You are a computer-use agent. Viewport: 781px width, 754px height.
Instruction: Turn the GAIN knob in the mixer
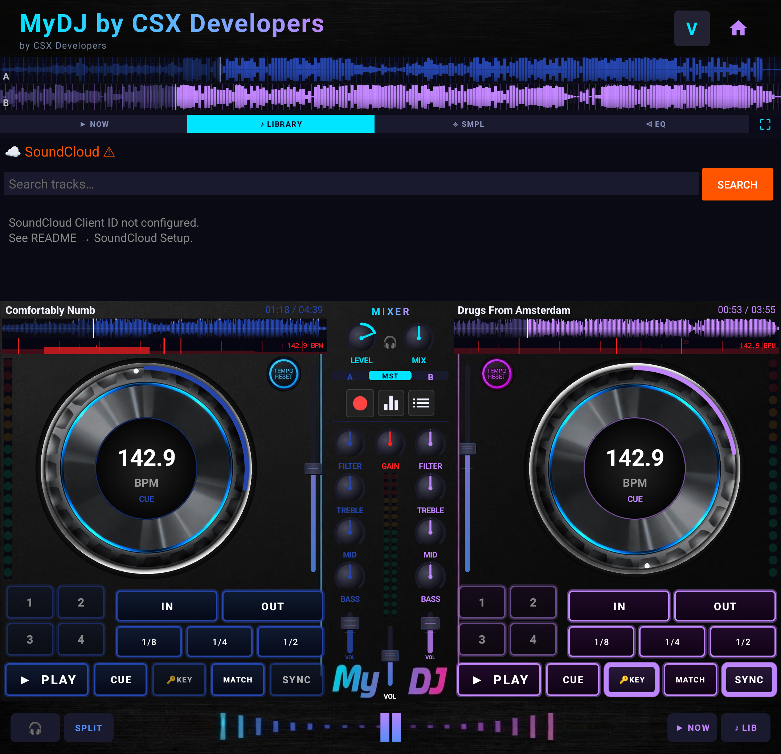(x=390, y=443)
